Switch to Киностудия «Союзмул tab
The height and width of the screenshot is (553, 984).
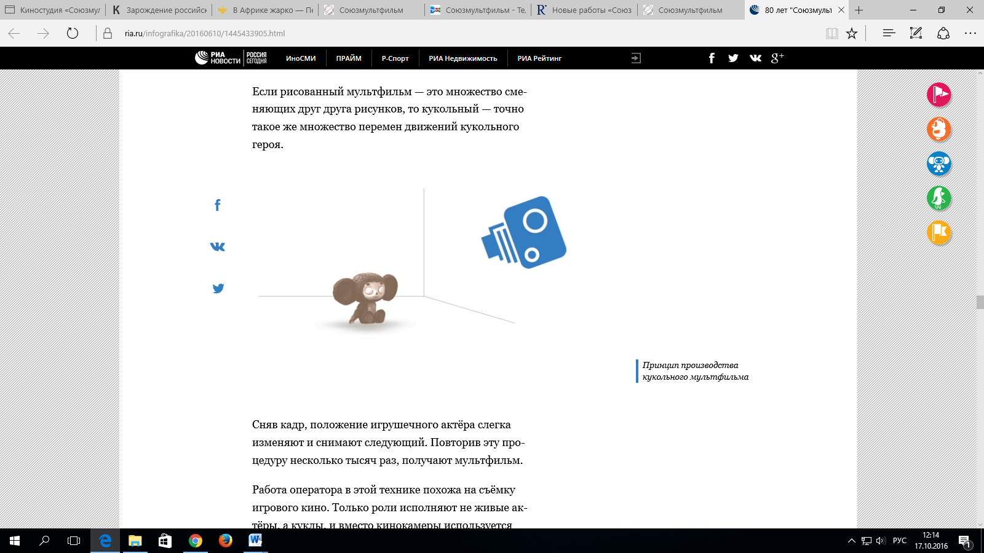coord(53,10)
